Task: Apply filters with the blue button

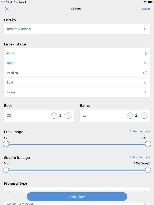Action: (77, 197)
